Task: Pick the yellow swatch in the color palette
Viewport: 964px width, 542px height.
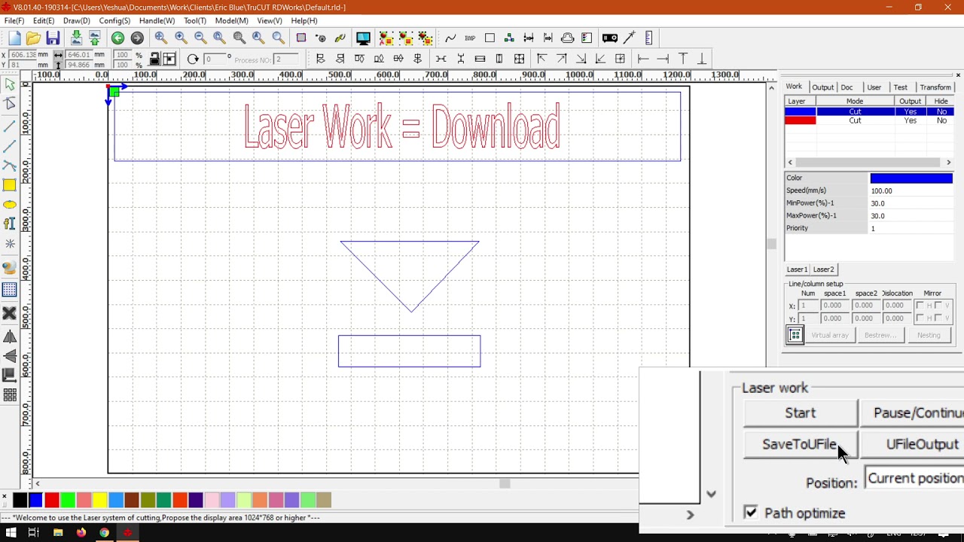Action: coord(99,500)
